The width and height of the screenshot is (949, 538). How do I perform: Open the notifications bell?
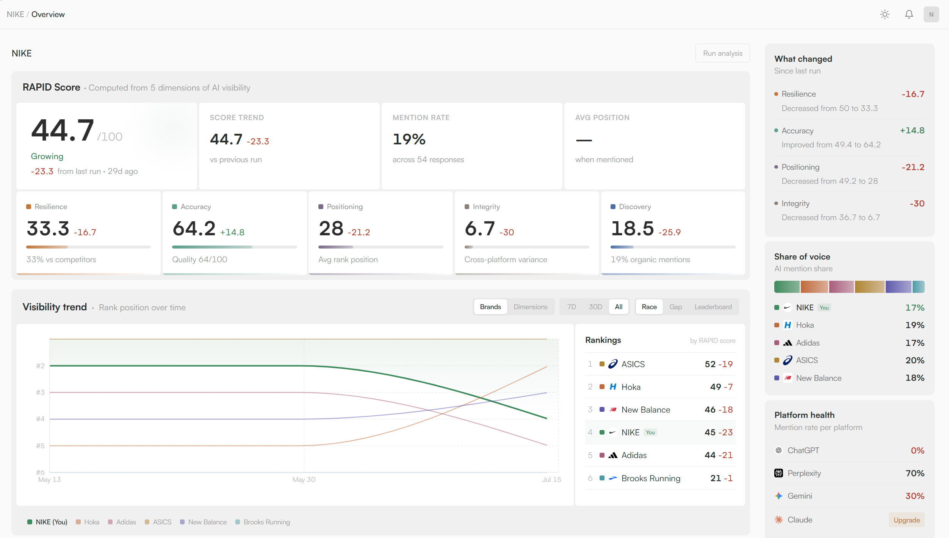[x=909, y=14]
